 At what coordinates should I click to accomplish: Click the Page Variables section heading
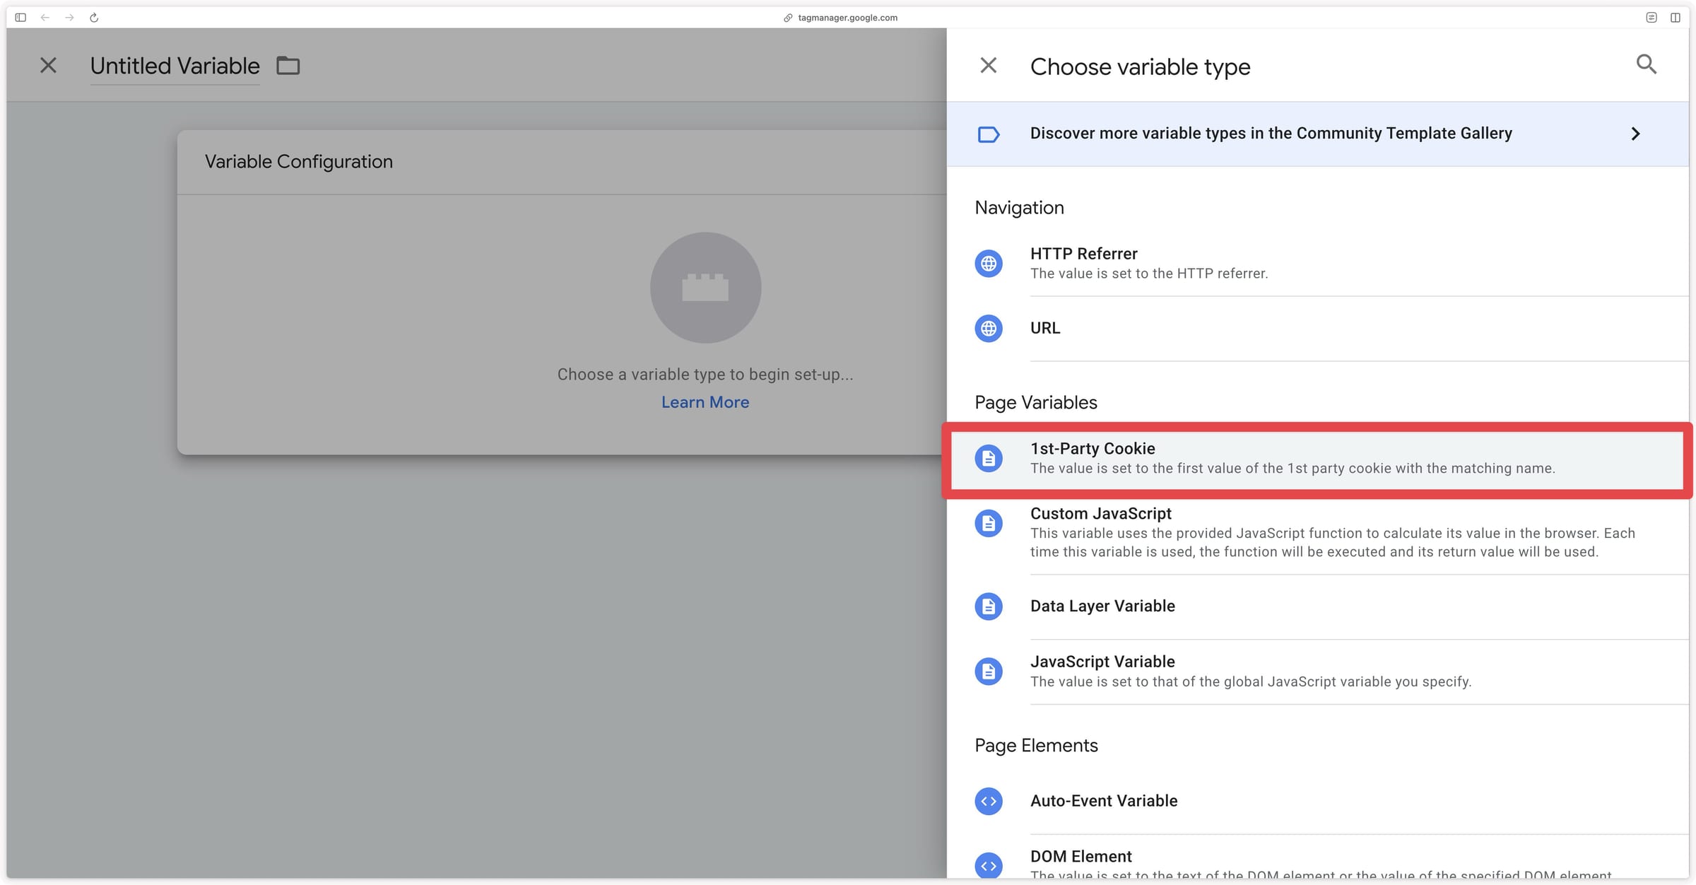(x=1035, y=403)
